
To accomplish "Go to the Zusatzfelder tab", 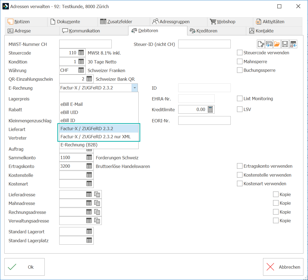I will [x=124, y=22].
